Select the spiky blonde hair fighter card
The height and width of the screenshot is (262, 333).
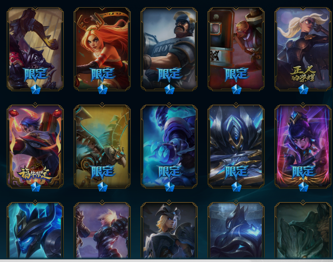(102, 231)
